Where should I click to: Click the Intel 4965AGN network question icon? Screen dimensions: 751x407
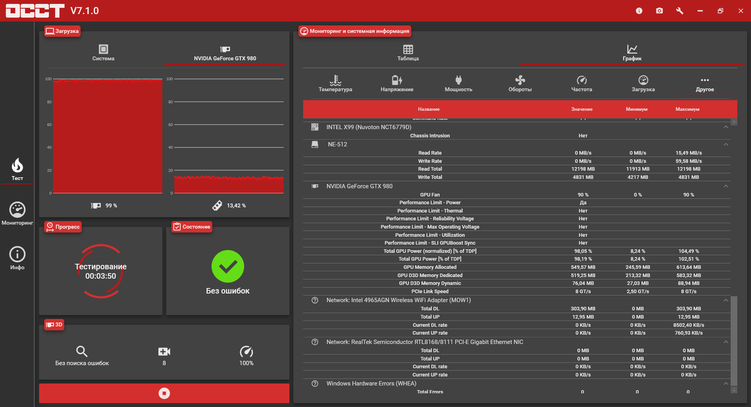[315, 300]
